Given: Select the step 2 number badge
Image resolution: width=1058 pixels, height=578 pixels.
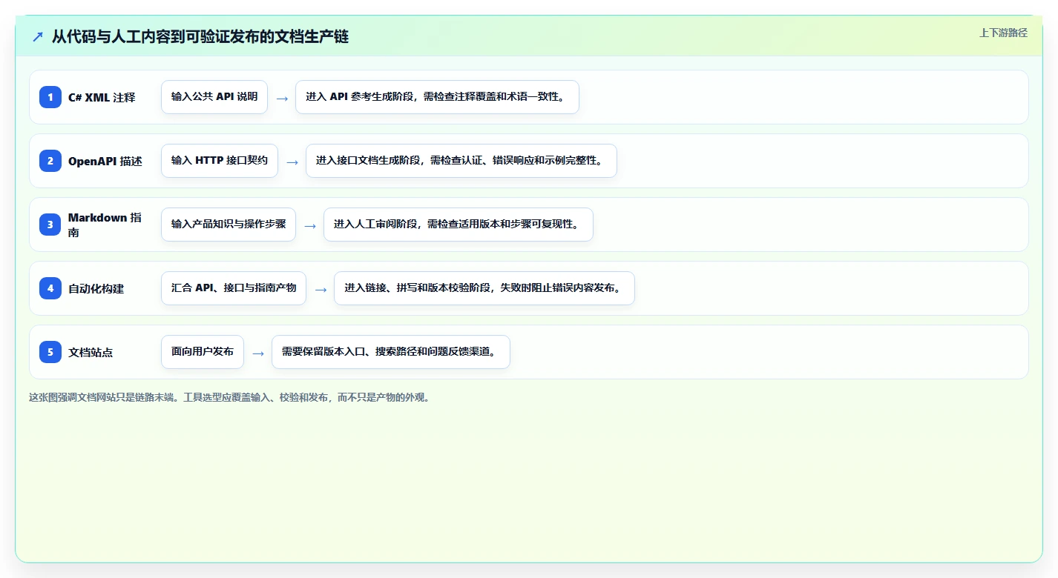Looking at the screenshot, I should [x=50, y=161].
